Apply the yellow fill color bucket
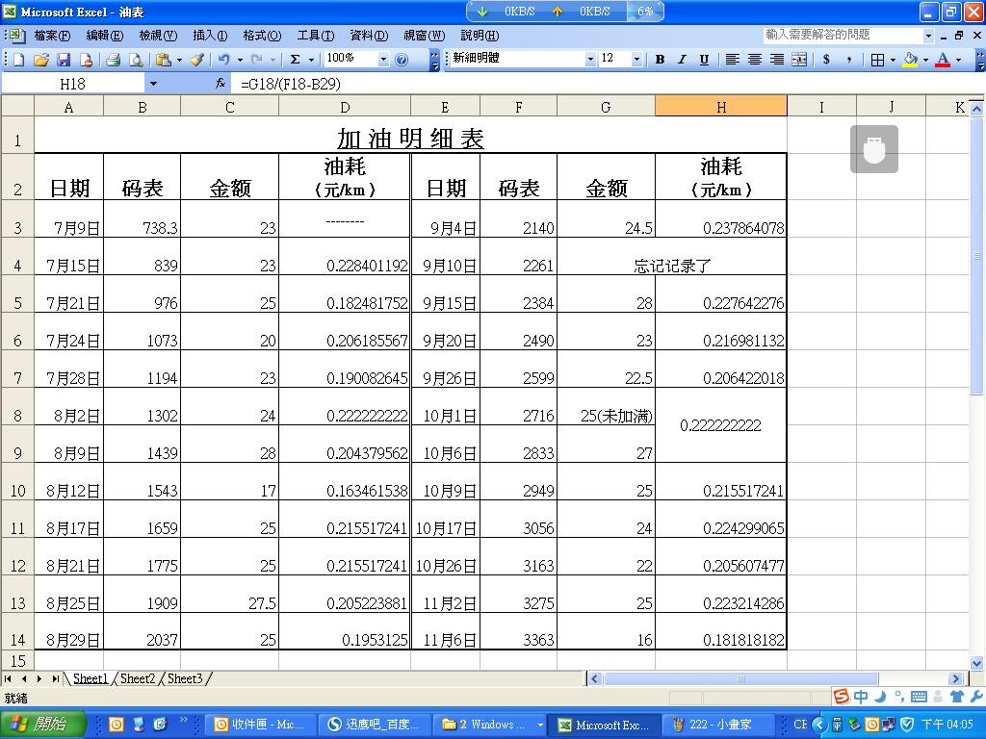The width and height of the screenshot is (986, 739). (910, 59)
